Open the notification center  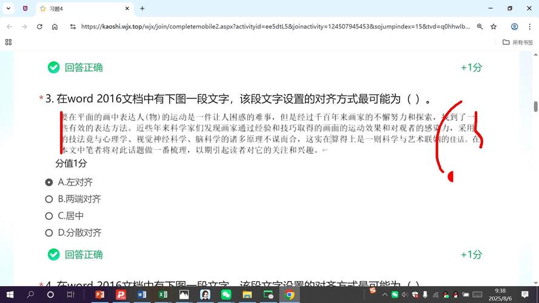coord(525,295)
